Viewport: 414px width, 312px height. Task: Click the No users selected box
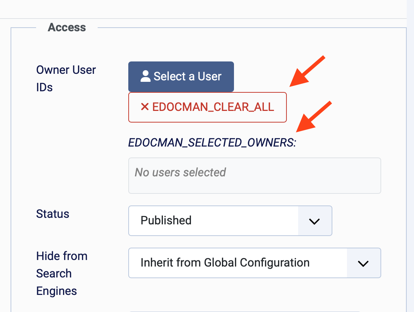pyautogui.click(x=254, y=176)
